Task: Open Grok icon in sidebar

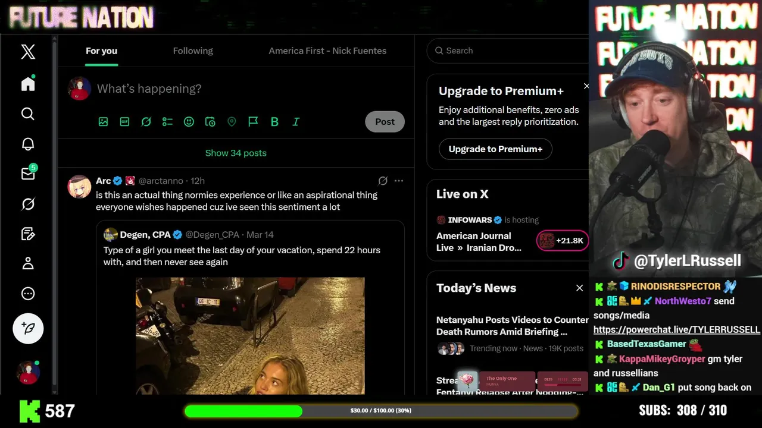Action: point(28,204)
